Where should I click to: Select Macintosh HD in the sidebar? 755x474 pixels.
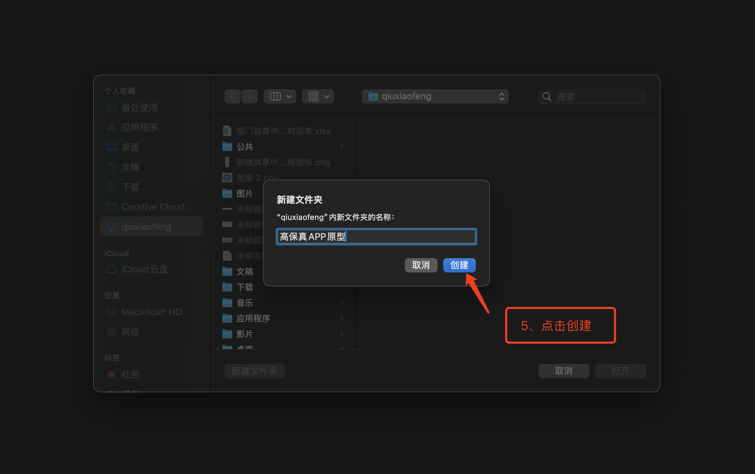pos(151,312)
